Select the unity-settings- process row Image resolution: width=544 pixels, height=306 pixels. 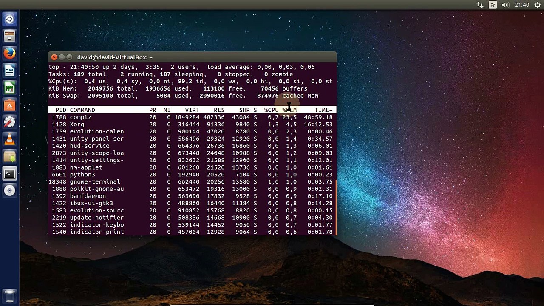pos(192,160)
